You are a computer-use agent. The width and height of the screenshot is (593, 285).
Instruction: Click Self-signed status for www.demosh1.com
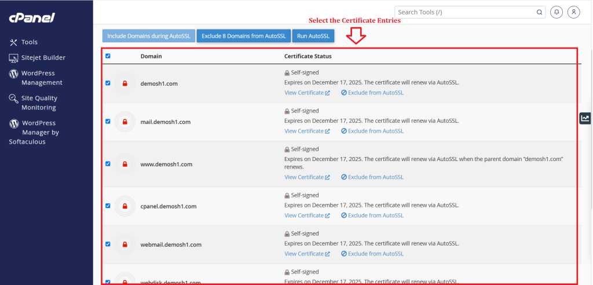(301, 149)
